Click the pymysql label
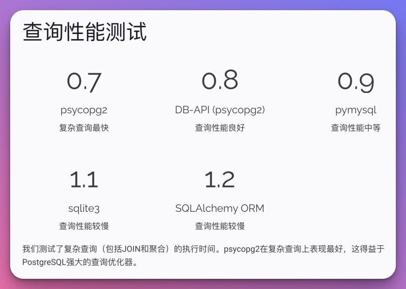The width and height of the screenshot is (406, 289). pyautogui.click(x=356, y=110)
